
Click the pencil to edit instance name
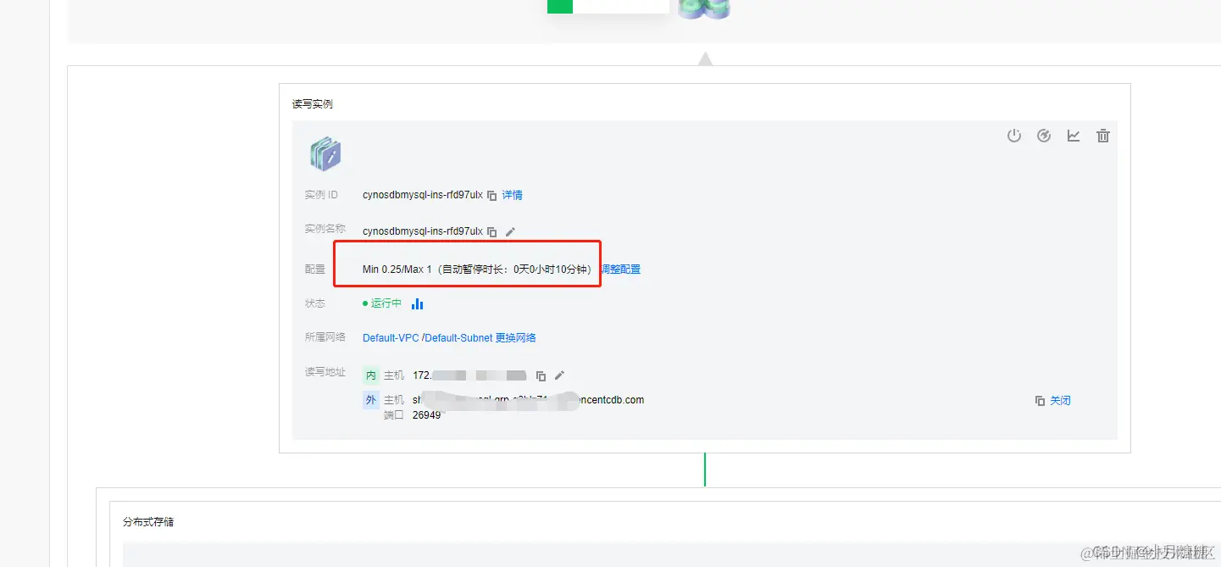[x=510, y=231]
